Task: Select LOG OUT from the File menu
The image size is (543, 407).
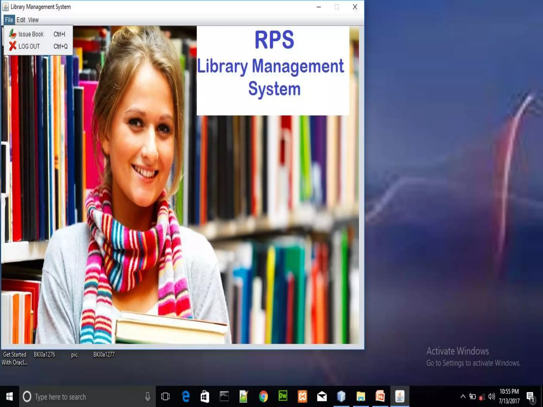Action: point(29,46)
